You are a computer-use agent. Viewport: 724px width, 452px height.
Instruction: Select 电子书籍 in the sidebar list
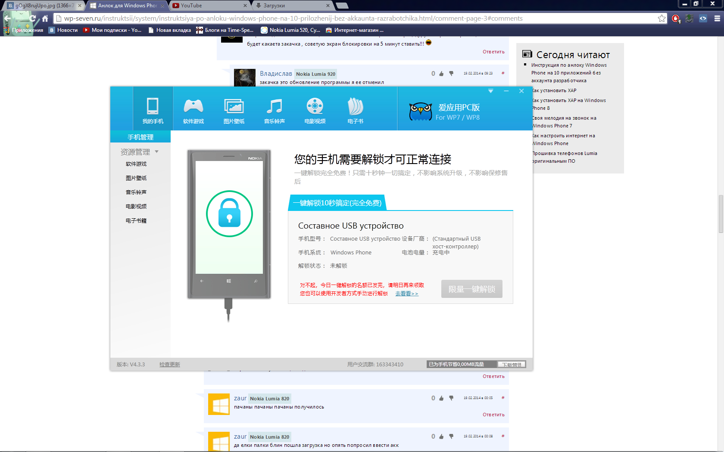coord(136,221)
